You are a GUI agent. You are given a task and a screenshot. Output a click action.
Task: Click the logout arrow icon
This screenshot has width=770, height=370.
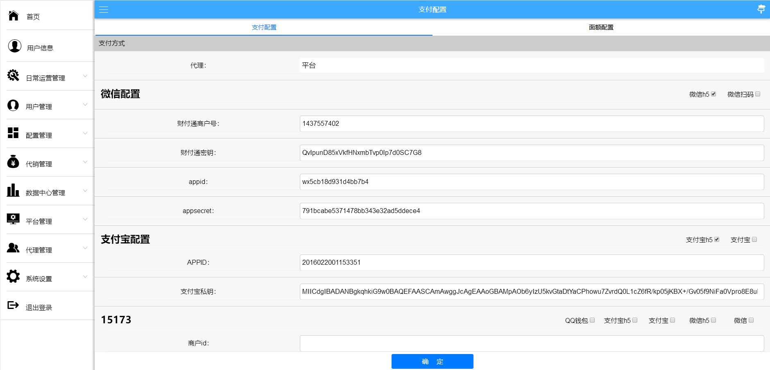(x=13, y=305)
